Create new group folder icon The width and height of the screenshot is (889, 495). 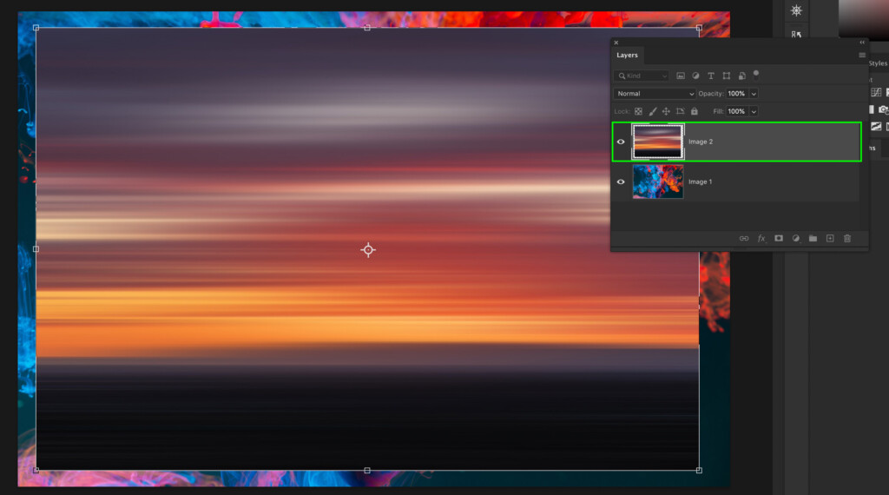pos(813,239)
